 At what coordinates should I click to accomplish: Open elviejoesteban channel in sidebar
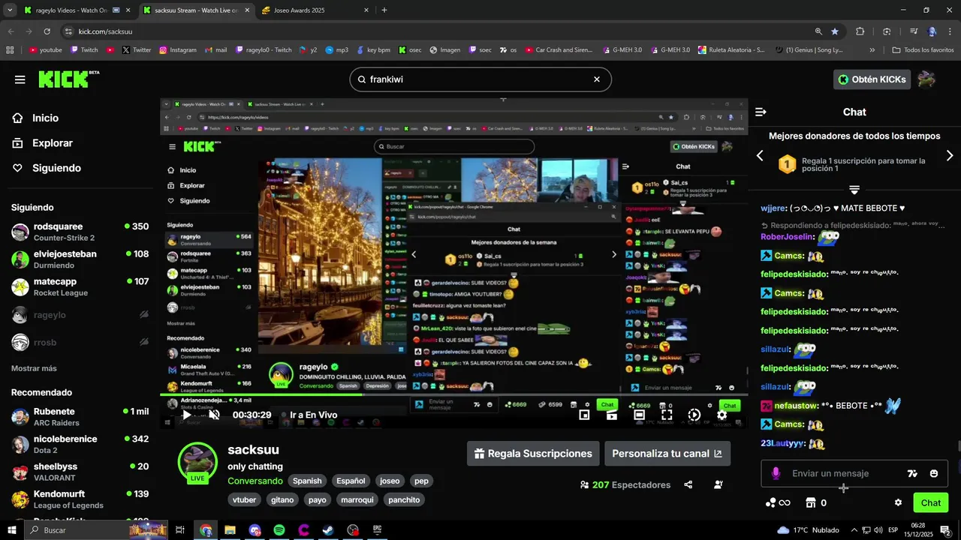tap(80, 259)
